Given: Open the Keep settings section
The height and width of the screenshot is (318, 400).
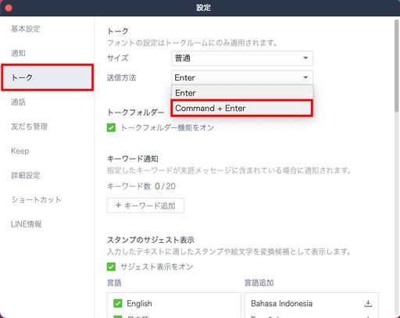Looking at the screenshot, I should (20, 151).
